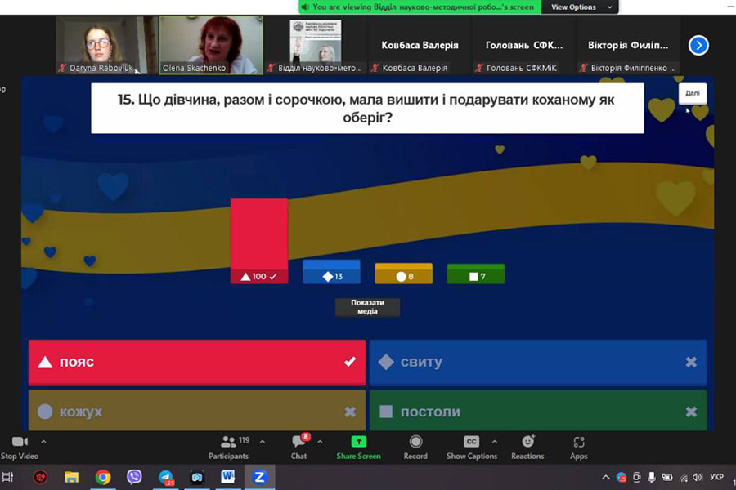Select the yellow answer 'кожух'

[196, 411]
